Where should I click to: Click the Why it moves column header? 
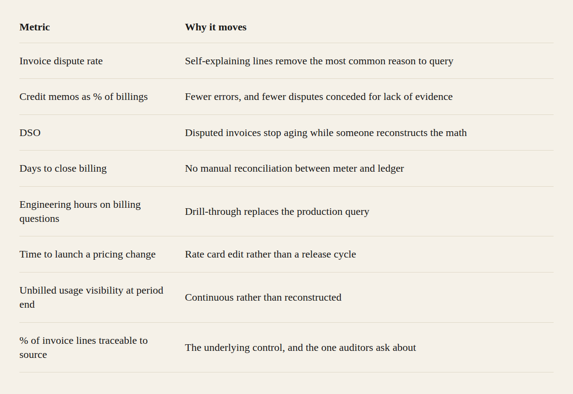pos(216,27)
